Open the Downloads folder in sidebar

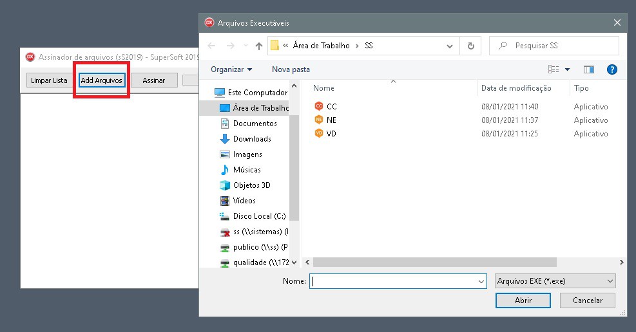(x=251, y=139)
